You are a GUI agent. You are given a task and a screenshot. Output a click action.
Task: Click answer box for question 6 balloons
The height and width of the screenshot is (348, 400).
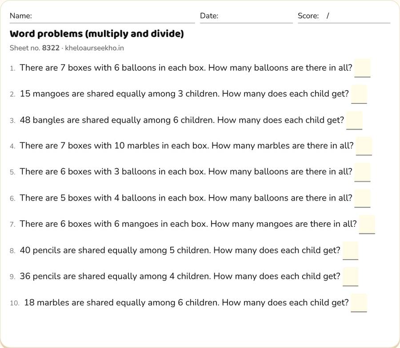tap(362, 198)
